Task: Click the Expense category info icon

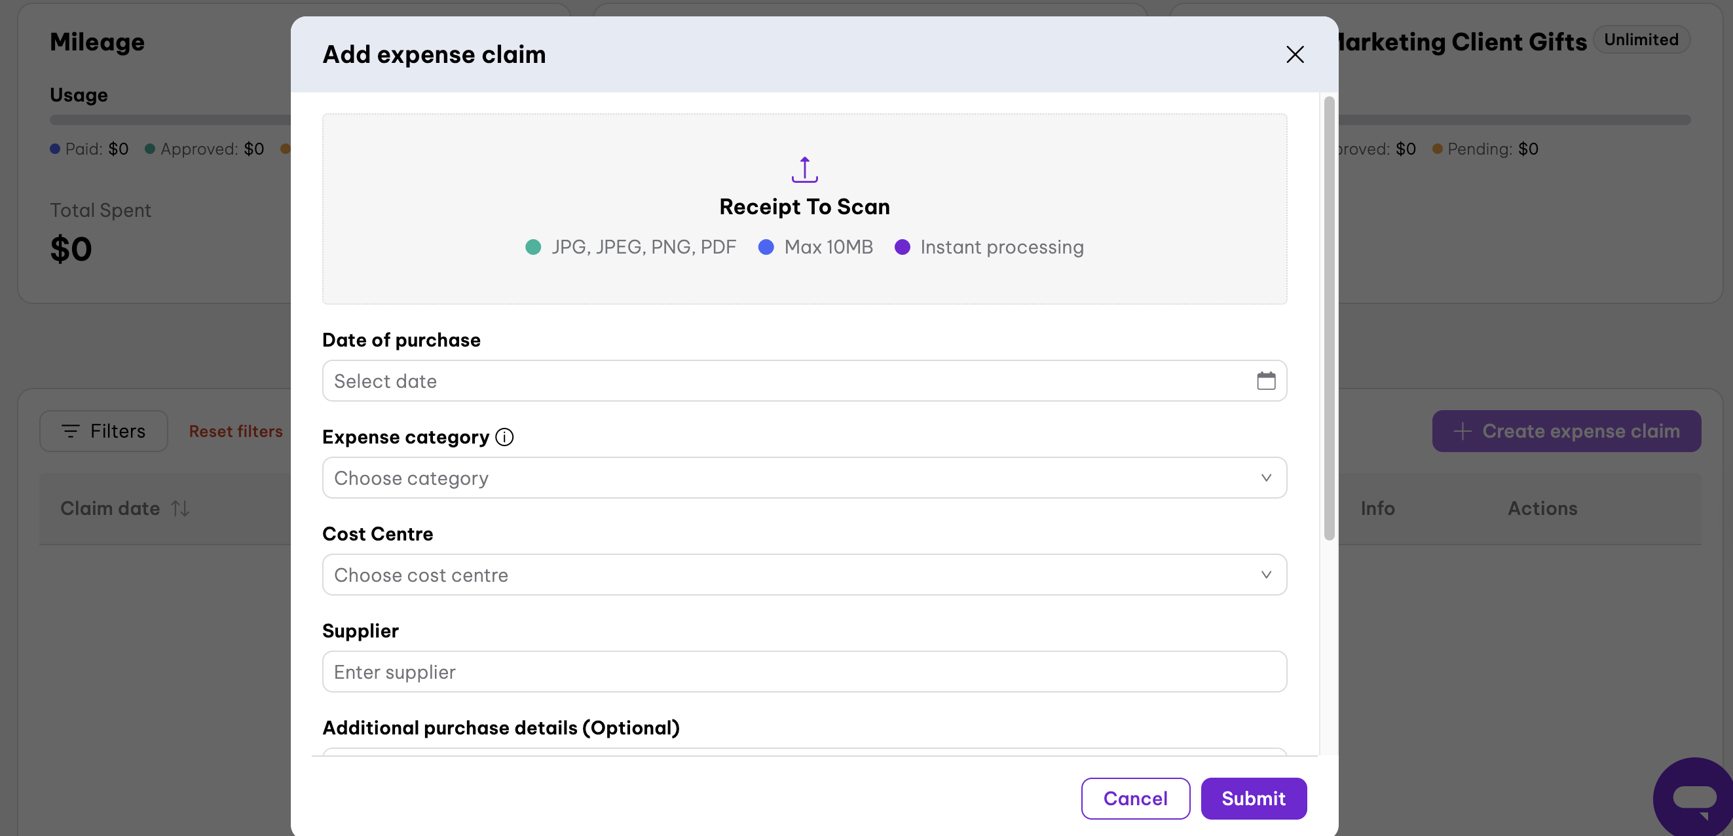Action: click(504, 438)
